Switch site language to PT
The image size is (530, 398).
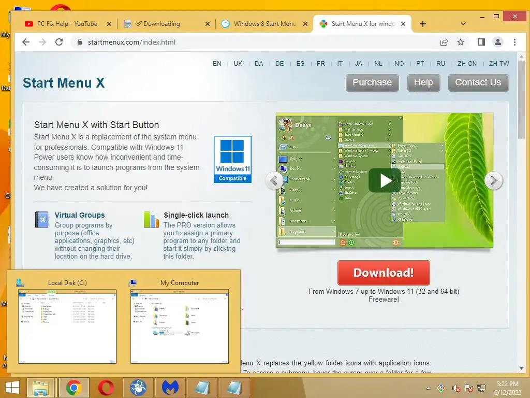click(x=420, y=64)
